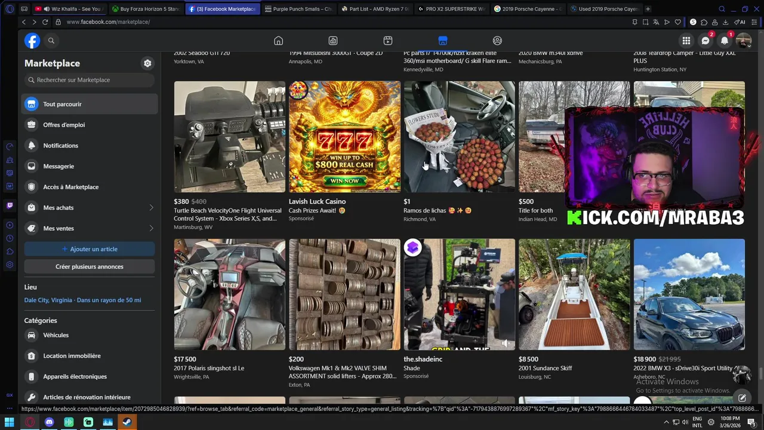Click the Twitch icon in Opera sidebar

pyautogui.click(x=10, y=205)
